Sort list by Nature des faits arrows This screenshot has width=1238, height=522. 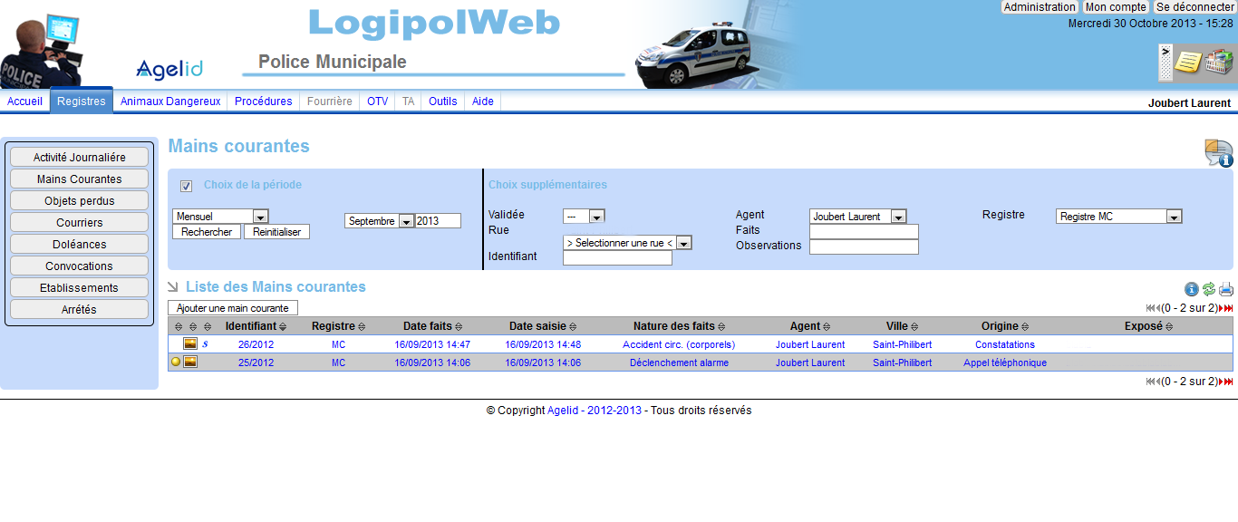(x=721, y=326)
